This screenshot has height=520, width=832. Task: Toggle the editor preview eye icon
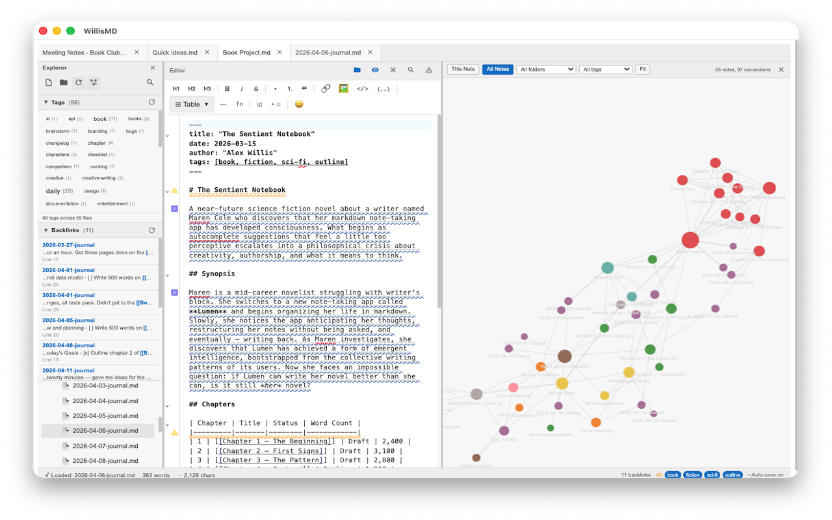pos(375,70)
